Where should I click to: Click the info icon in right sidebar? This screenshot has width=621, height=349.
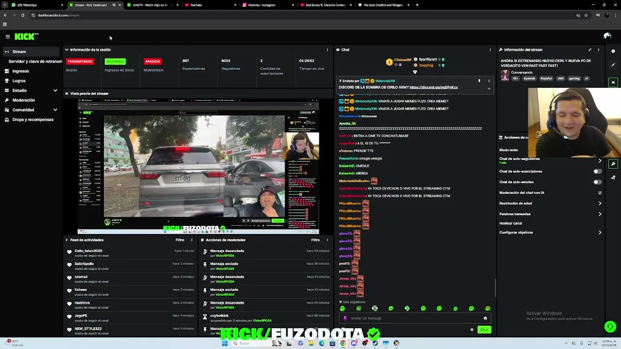pos(613,51)
